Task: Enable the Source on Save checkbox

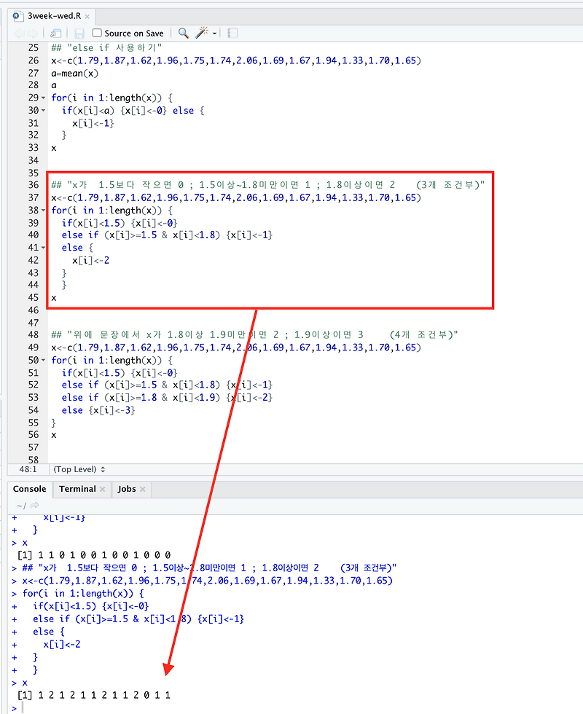Action: point(96,33)
